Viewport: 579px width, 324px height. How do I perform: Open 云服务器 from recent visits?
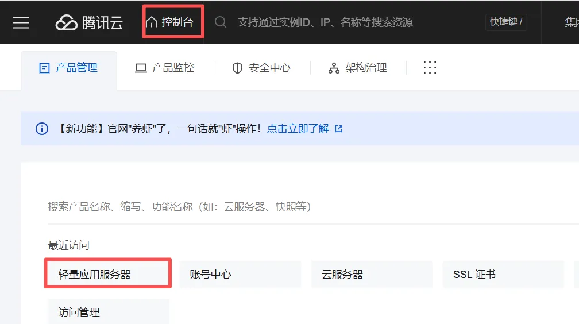click(372, 274)
